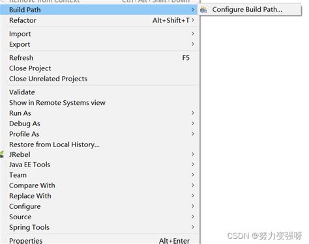Click the JRebel icon beside its menu entry
This screenshot has height=244, width=309.
tap(1, 154)
